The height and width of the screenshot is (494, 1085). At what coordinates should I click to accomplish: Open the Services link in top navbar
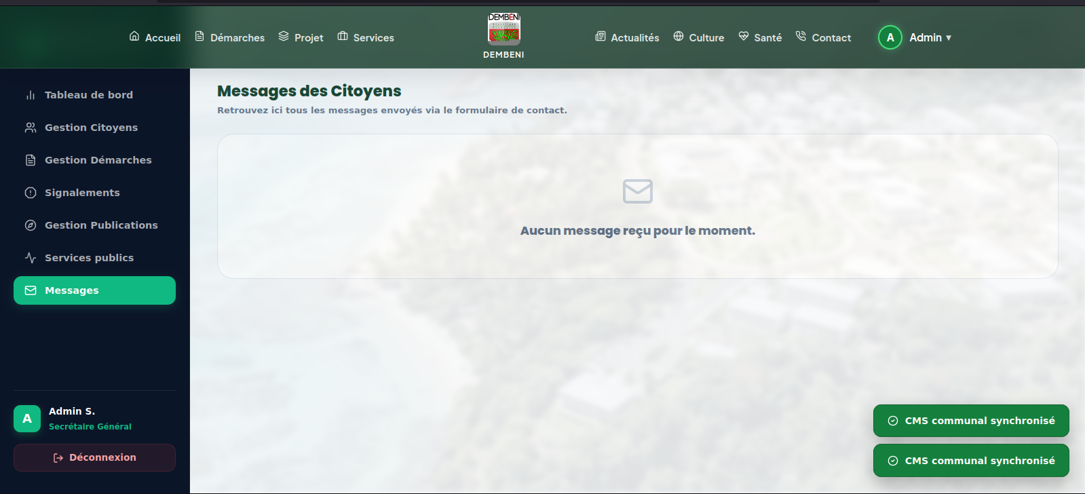click(366, 37)
